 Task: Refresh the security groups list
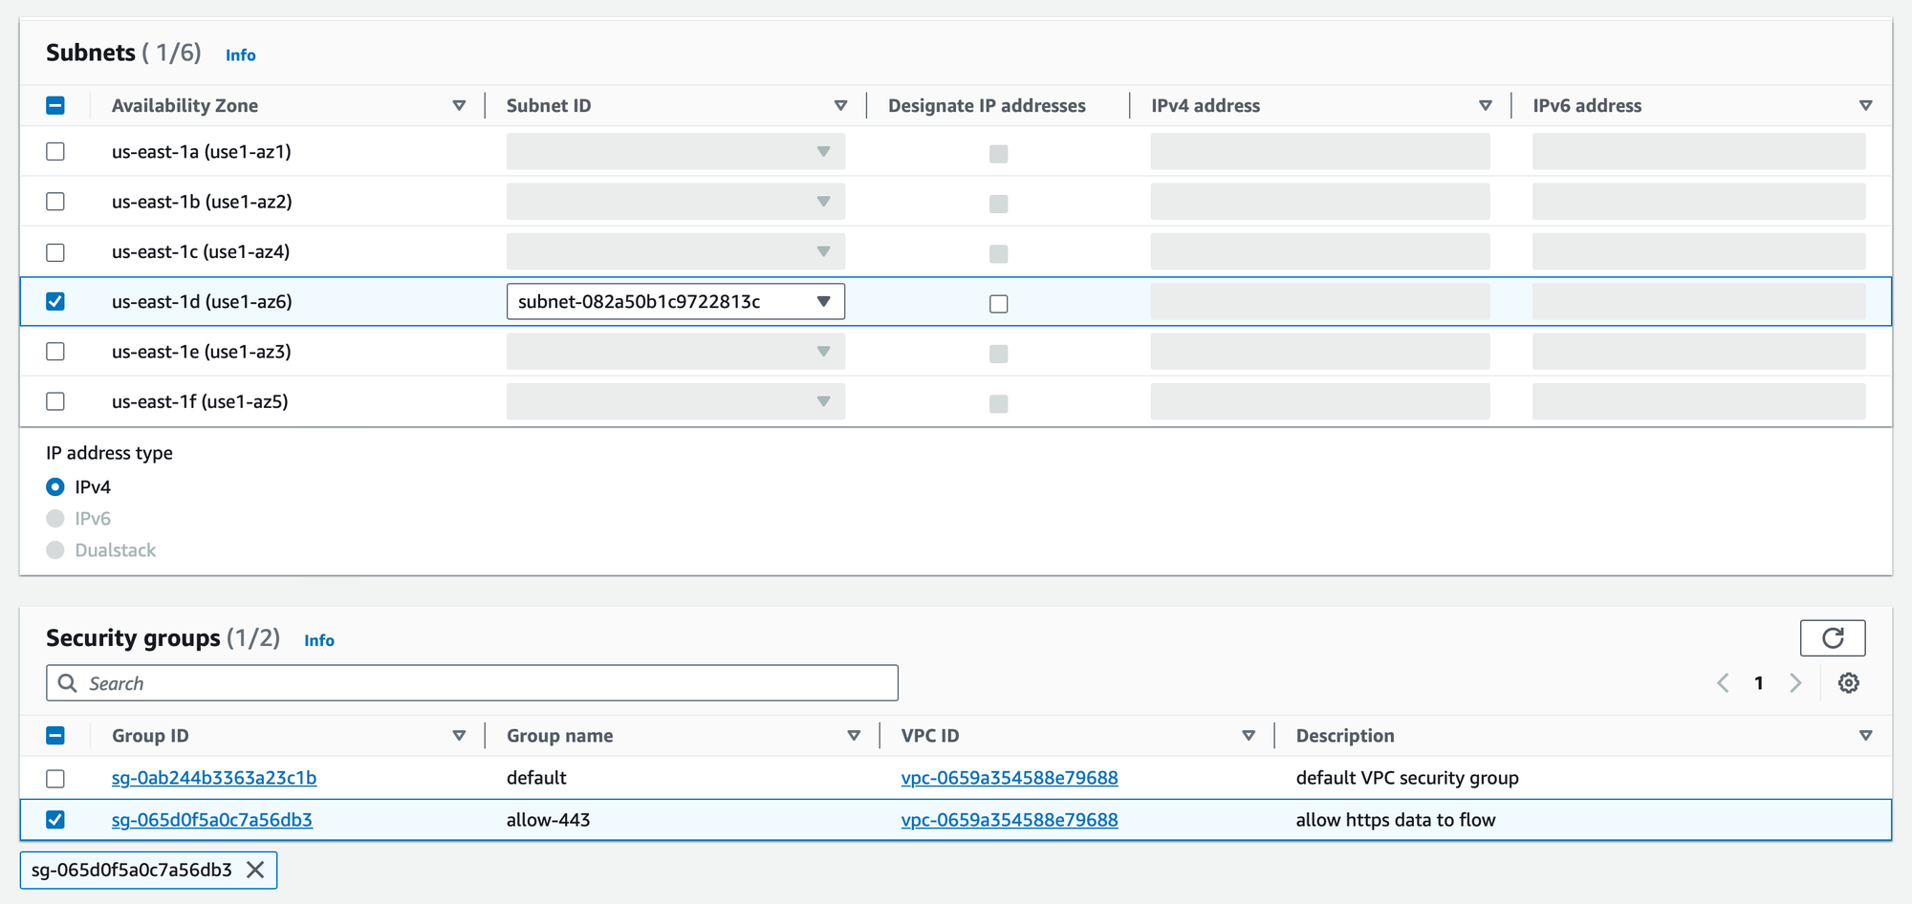tap(1832, 637)
